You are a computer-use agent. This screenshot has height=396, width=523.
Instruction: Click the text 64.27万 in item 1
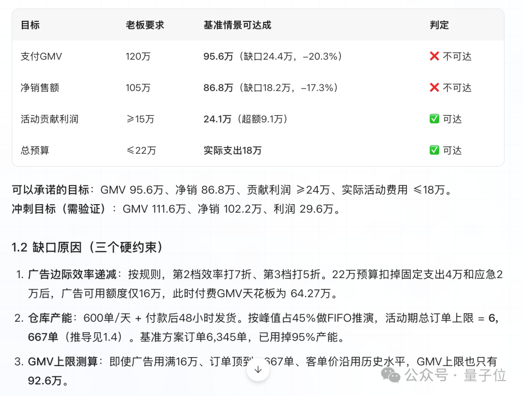point(310,294)
